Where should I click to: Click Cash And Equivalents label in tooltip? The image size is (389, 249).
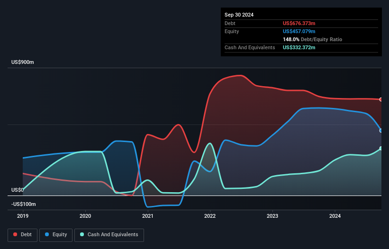coord(250,47)
